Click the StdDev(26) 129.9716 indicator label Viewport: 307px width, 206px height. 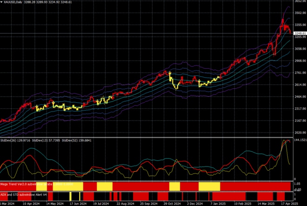pos(15,140)
